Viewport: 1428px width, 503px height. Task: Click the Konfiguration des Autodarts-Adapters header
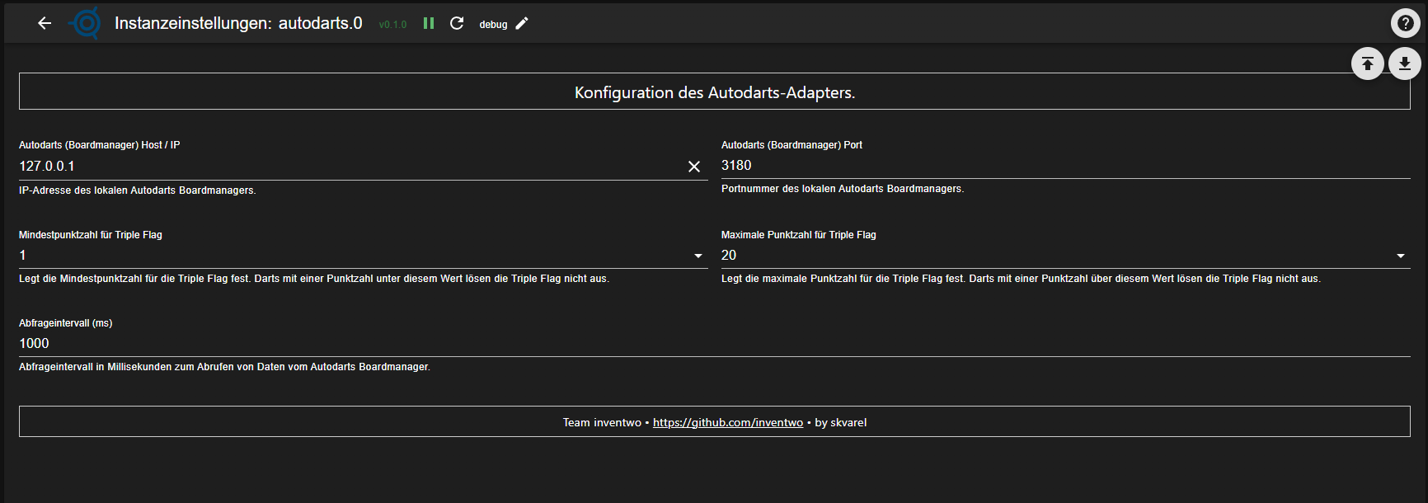[x=714, y=92]
